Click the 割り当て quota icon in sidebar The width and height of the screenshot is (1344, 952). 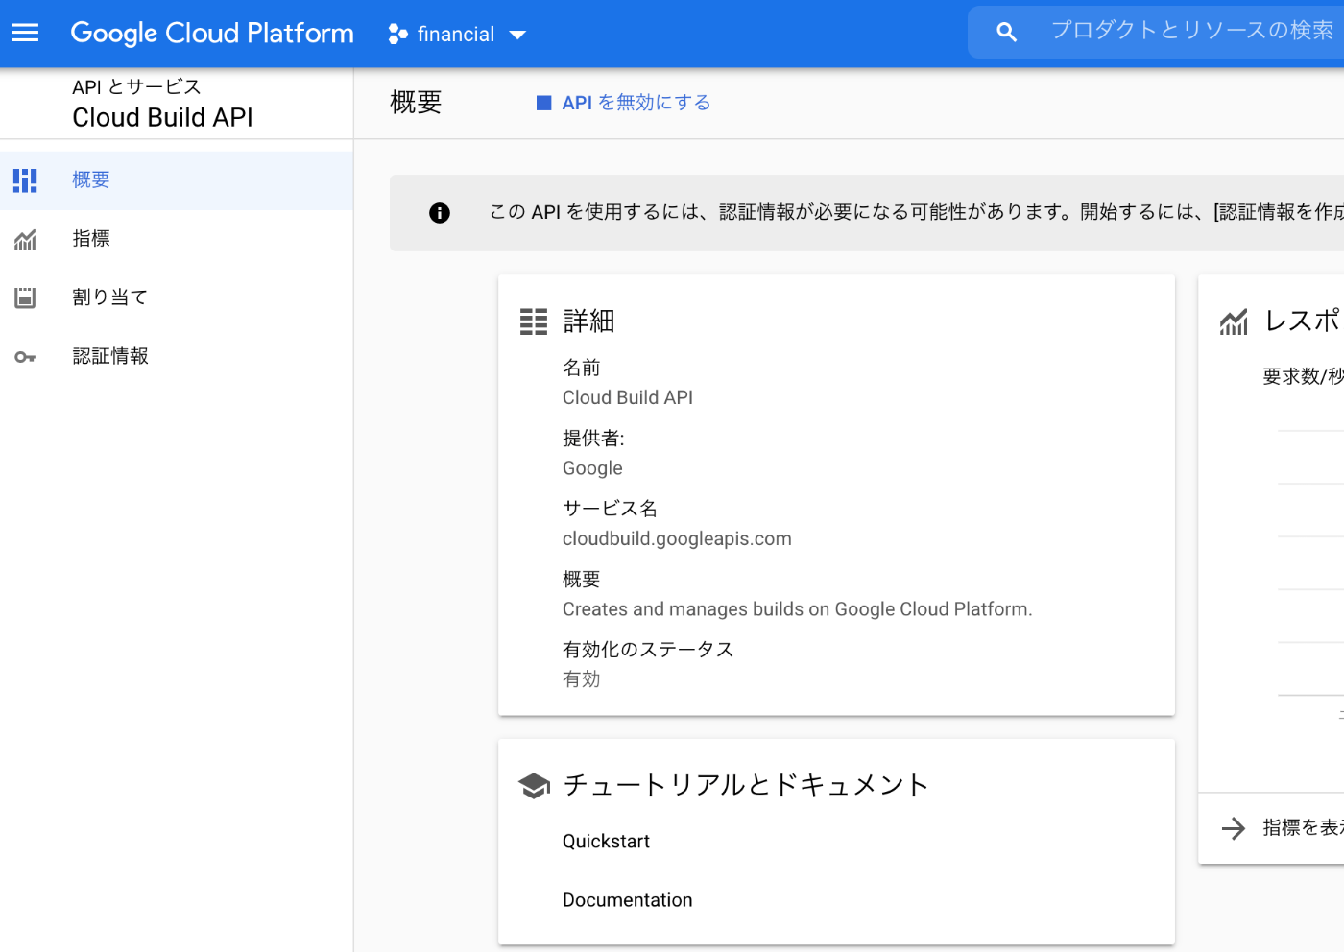tap(25, 297)
